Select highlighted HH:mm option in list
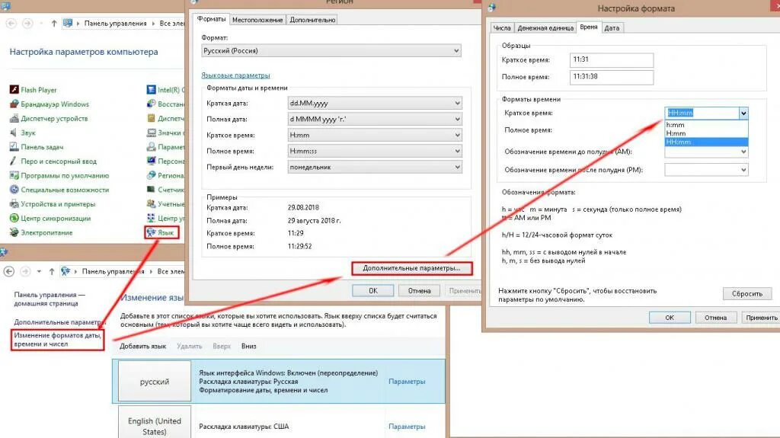Screen dimensions: 780x438 (706, 142)
